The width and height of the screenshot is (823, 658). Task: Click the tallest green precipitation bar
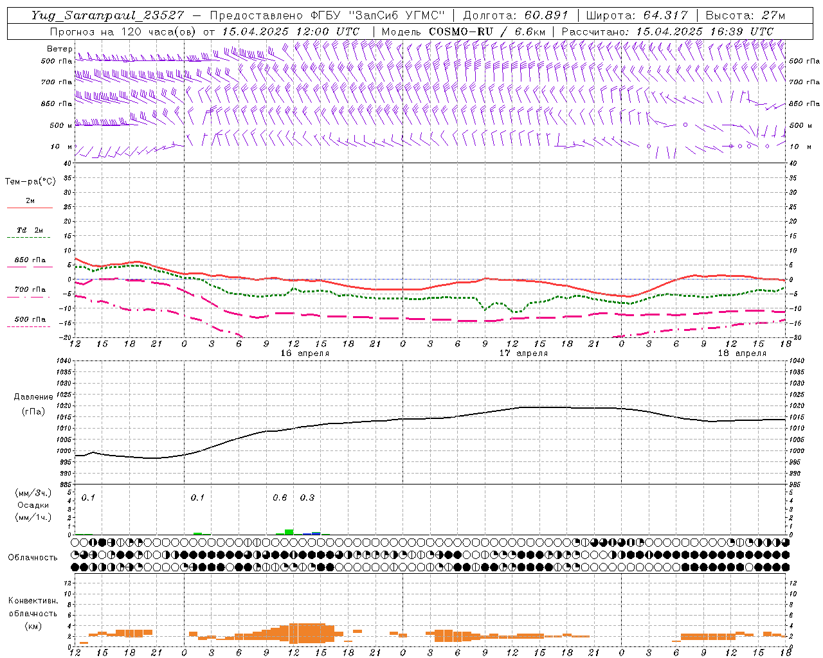tap(289, 532)
